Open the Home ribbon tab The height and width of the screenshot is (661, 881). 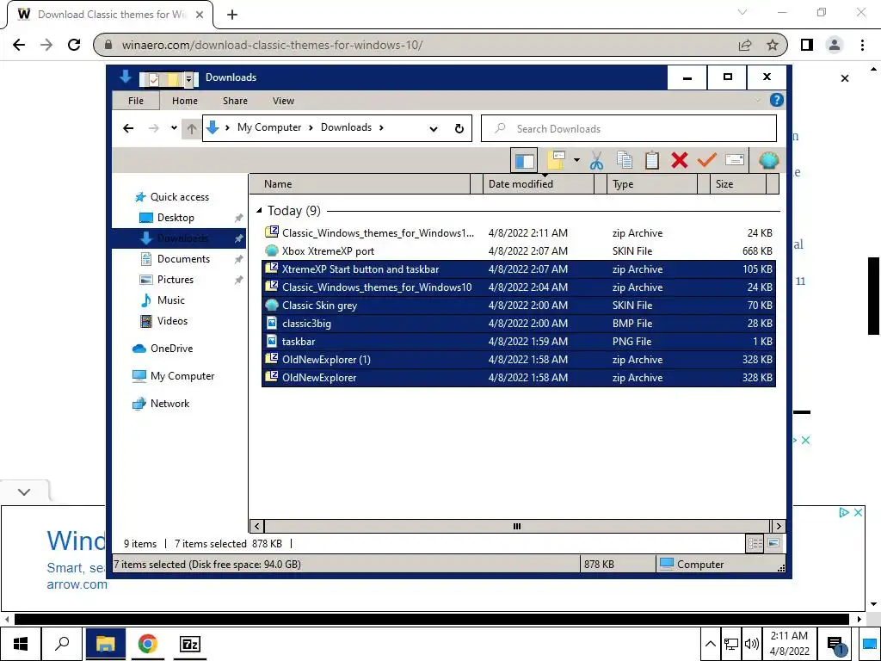pyautogui.click(x=185, y=101)
